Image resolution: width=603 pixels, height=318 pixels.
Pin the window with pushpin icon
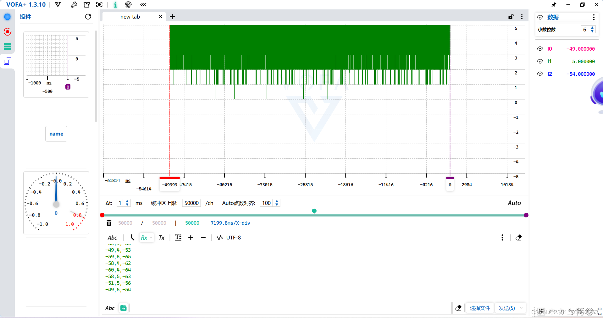(x=554, y=5)
